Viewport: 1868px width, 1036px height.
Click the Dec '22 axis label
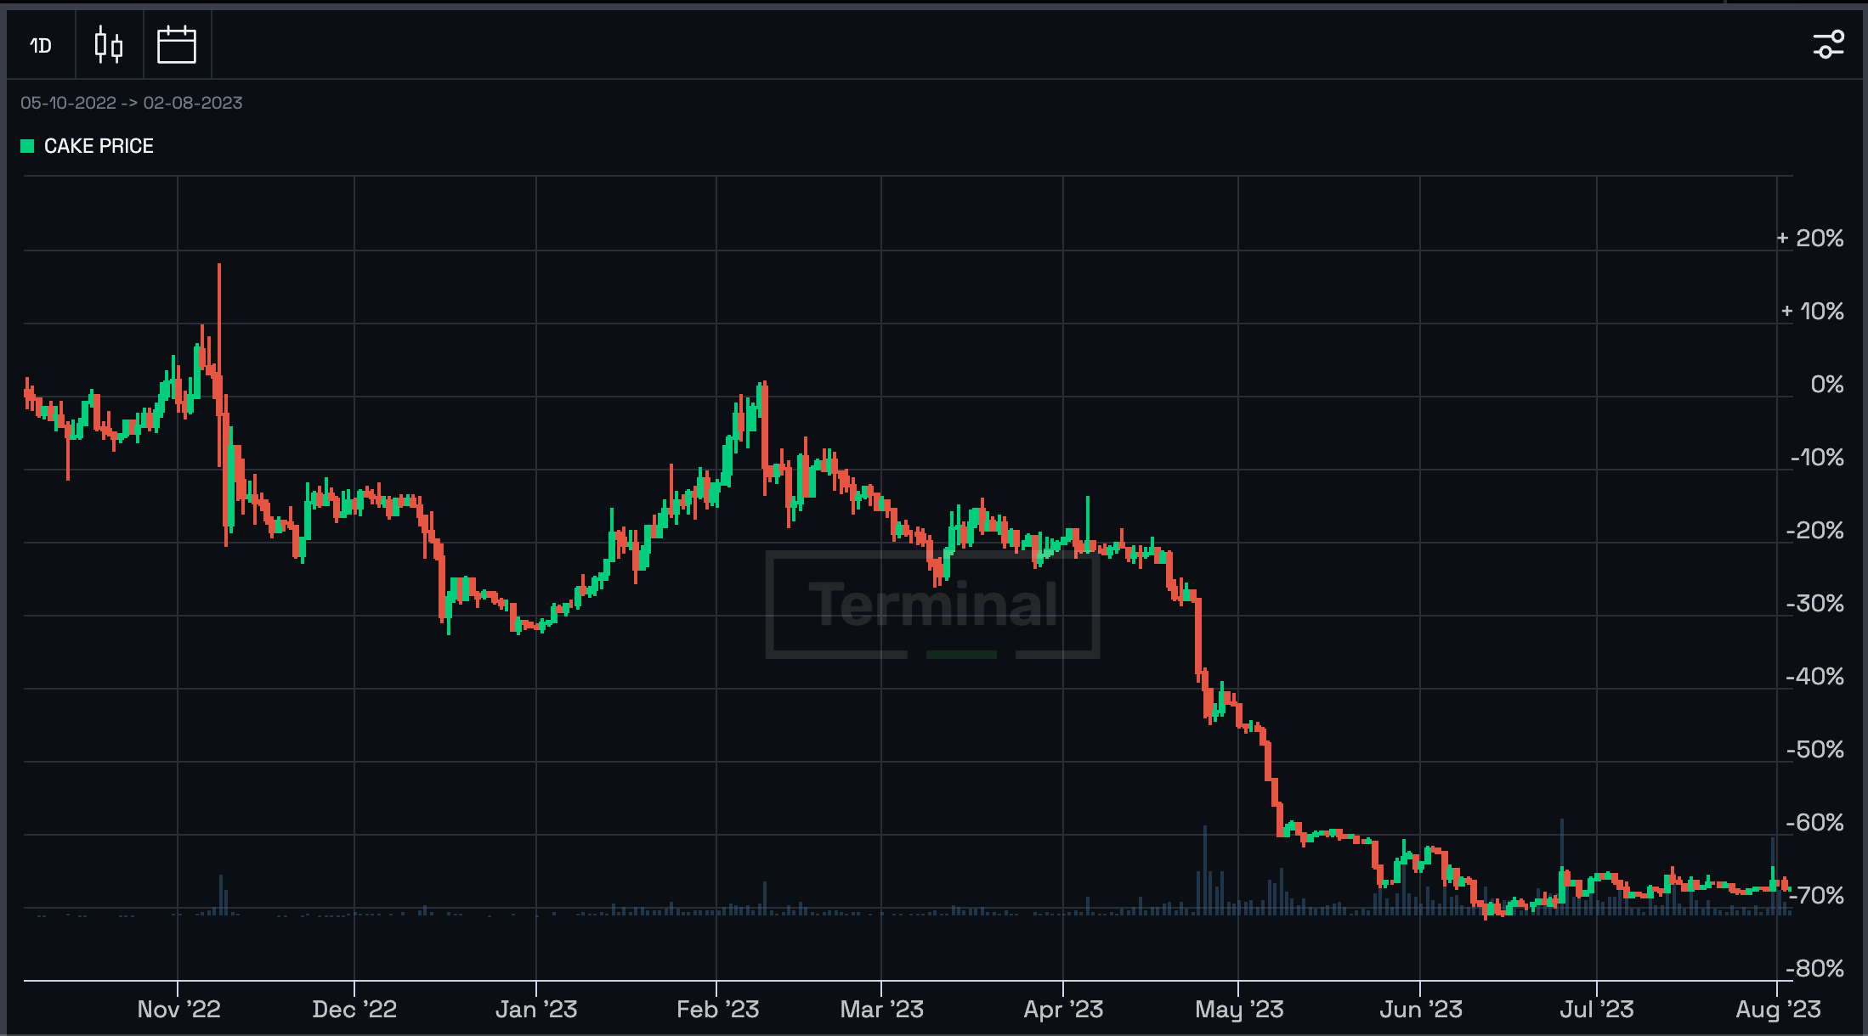pyautogui.click(x=354, y=1009)
